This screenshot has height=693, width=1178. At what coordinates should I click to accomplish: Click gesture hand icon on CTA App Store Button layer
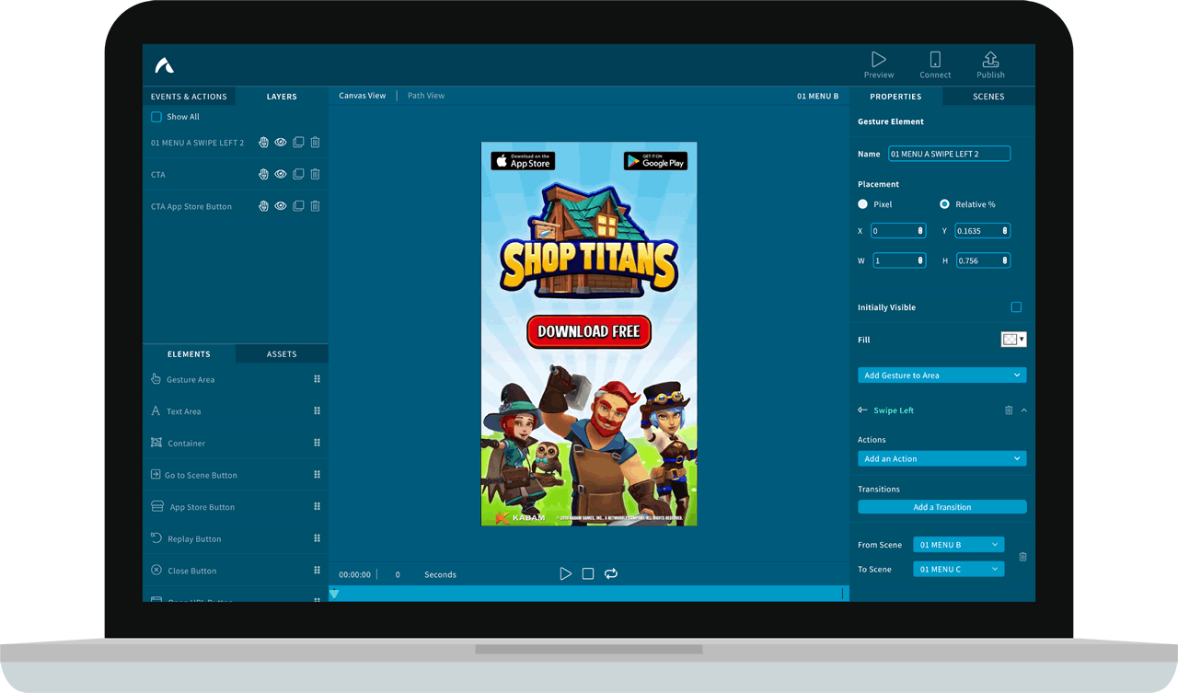click(263, 206)
